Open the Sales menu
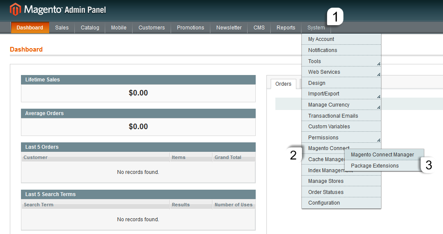The height and width of the screenshot is (234, 443). tap(62, 28)
